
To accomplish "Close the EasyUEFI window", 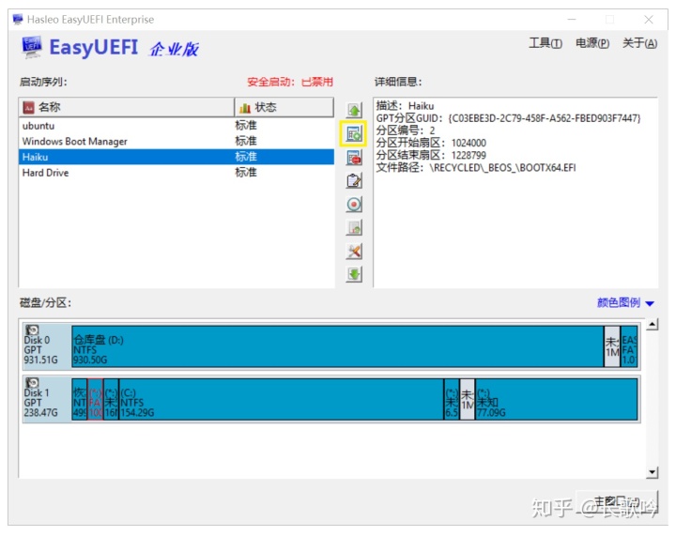I will click(649, 20).
